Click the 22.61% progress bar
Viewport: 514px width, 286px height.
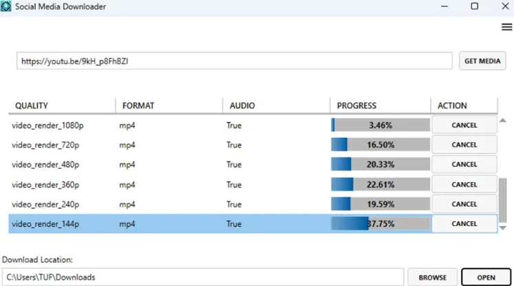click(x=380, y=184)
